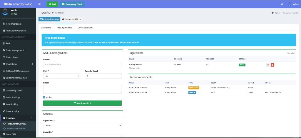Click the Reorder level input field
Viewport: 301px width, 138px height.
pyautogui.click(x=103, y=76)
